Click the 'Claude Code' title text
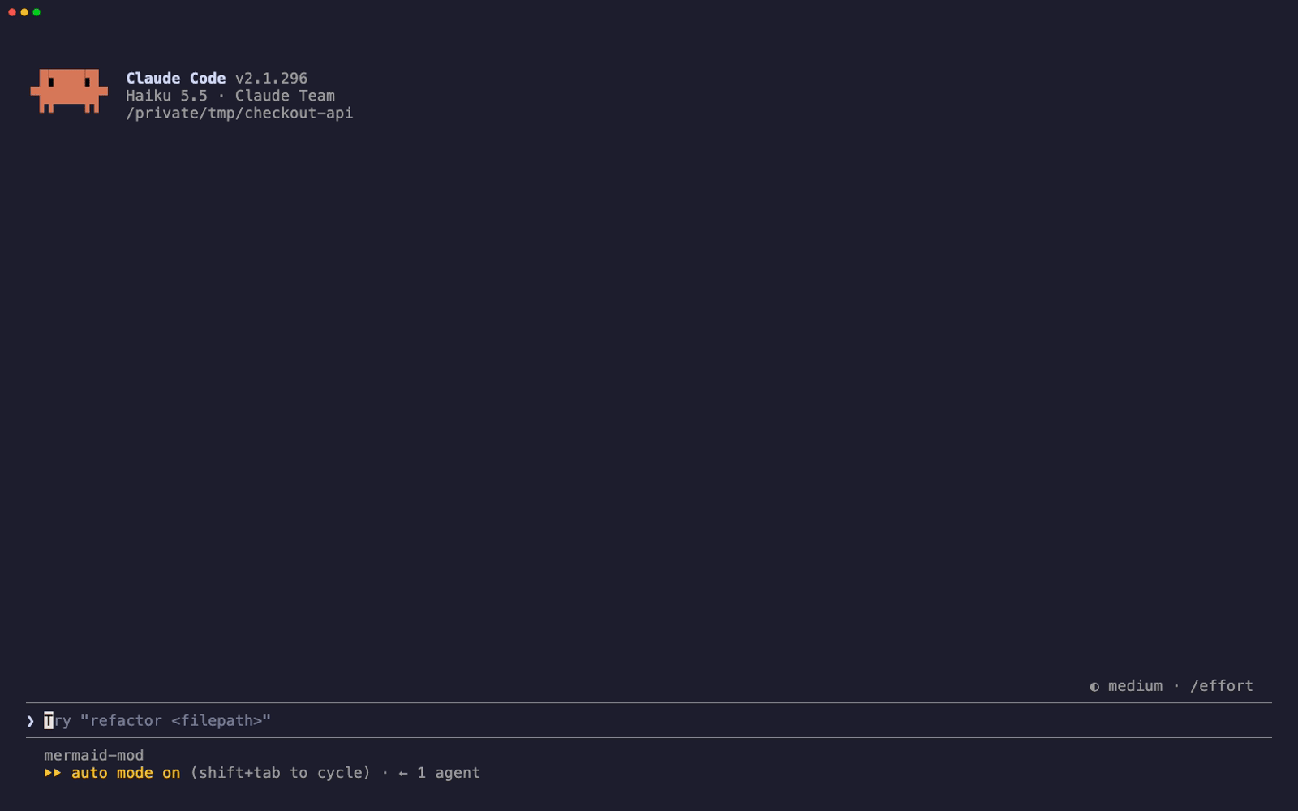 [x=175, y=78]
